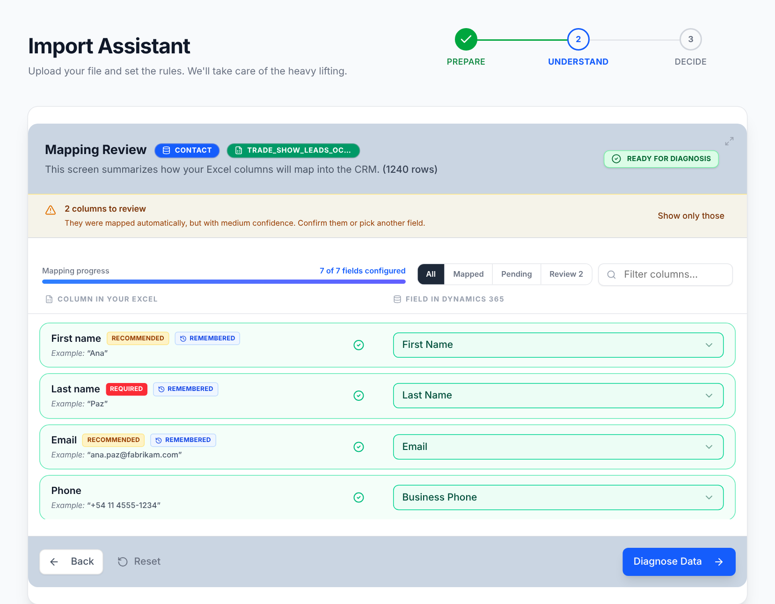Open the Business Phone field dropdown
The width and height of the screenshot is (775, 604).
click(x=558, y=497)
